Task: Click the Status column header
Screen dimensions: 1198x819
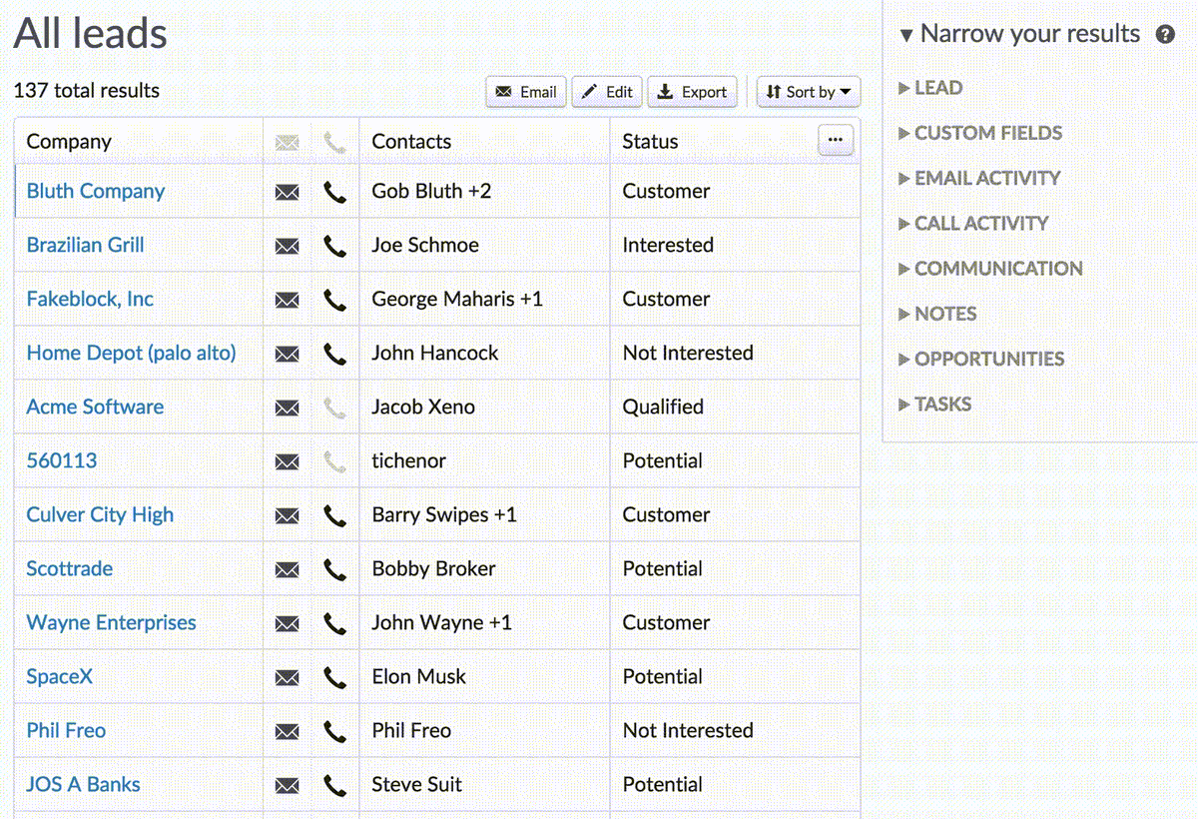Action: point(650,142)
